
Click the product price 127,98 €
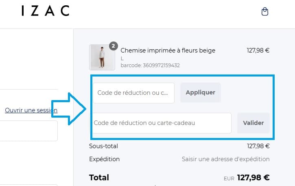258,50
